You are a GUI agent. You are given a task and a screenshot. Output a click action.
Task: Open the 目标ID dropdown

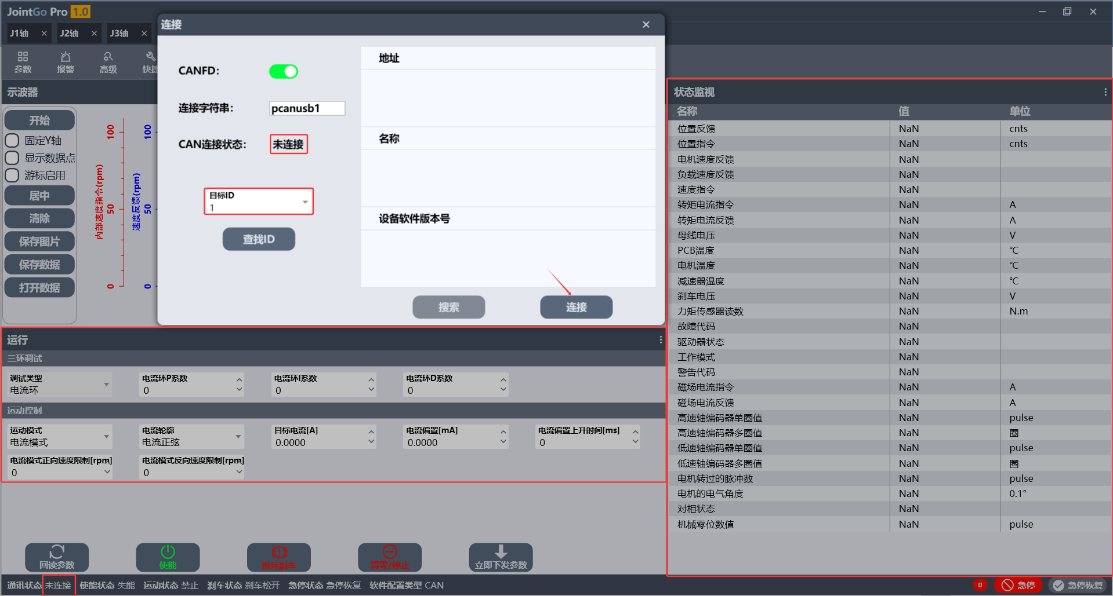259,202
